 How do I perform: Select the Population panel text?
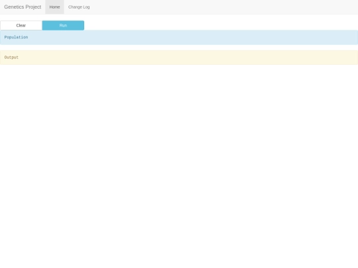click(x=16, y=37)
